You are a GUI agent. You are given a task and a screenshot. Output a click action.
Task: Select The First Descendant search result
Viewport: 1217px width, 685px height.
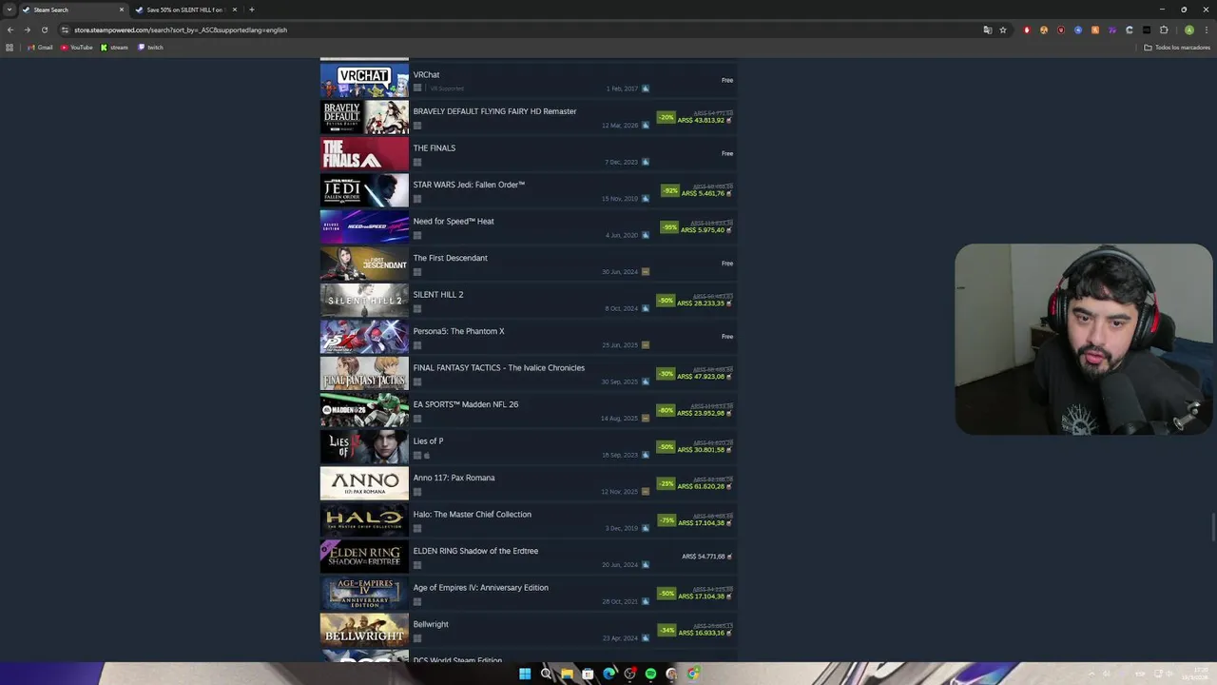pos(529,264)
